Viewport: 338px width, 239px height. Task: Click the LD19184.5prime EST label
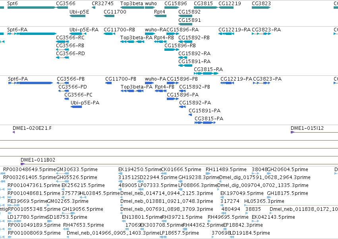point(250,233)
